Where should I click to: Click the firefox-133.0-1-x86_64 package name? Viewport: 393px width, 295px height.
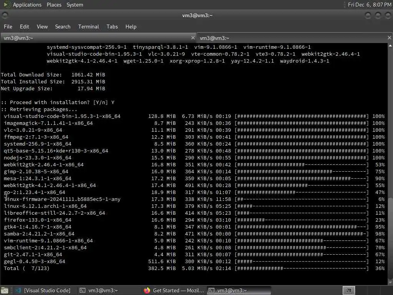pos(37,220)
